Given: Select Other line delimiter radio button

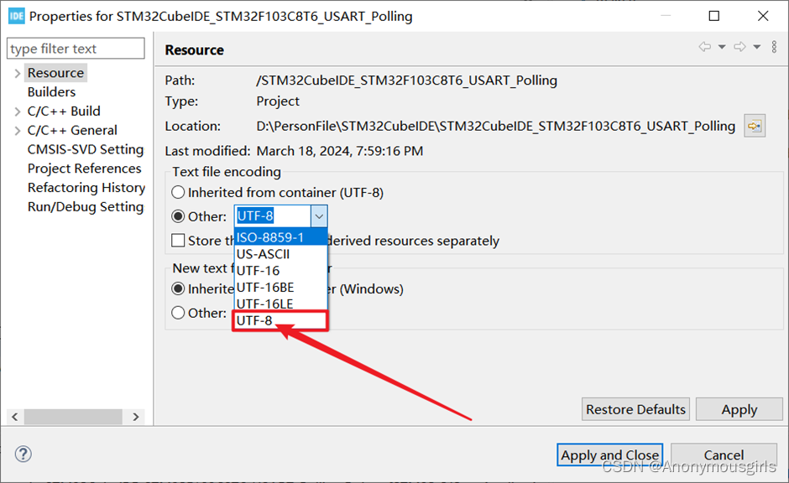Looking at the screenshot, I should coord(178,313).
